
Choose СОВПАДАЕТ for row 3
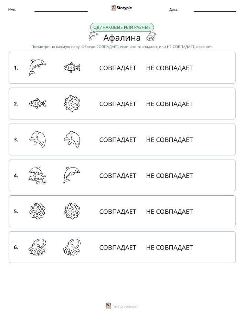tap(118, 140)
